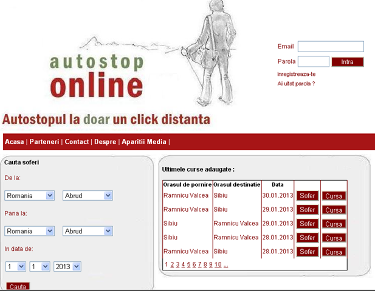The height and width of the screenshot is (291, 375).
Task: Go to results page 3
Action: coord(177,264)
